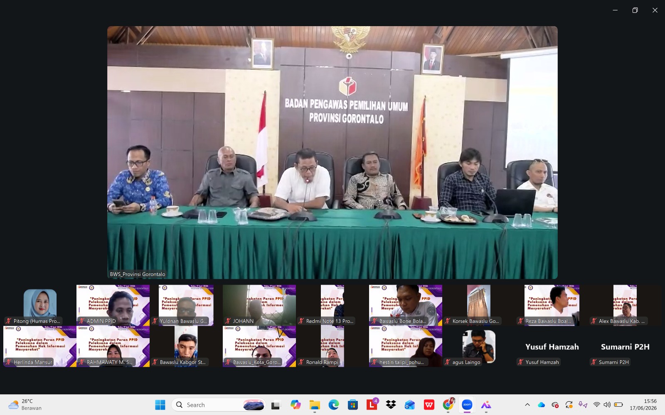The image size is (665, 415).
Task: Select JOHANN's video thumbnail
Action: coord(259,305)
